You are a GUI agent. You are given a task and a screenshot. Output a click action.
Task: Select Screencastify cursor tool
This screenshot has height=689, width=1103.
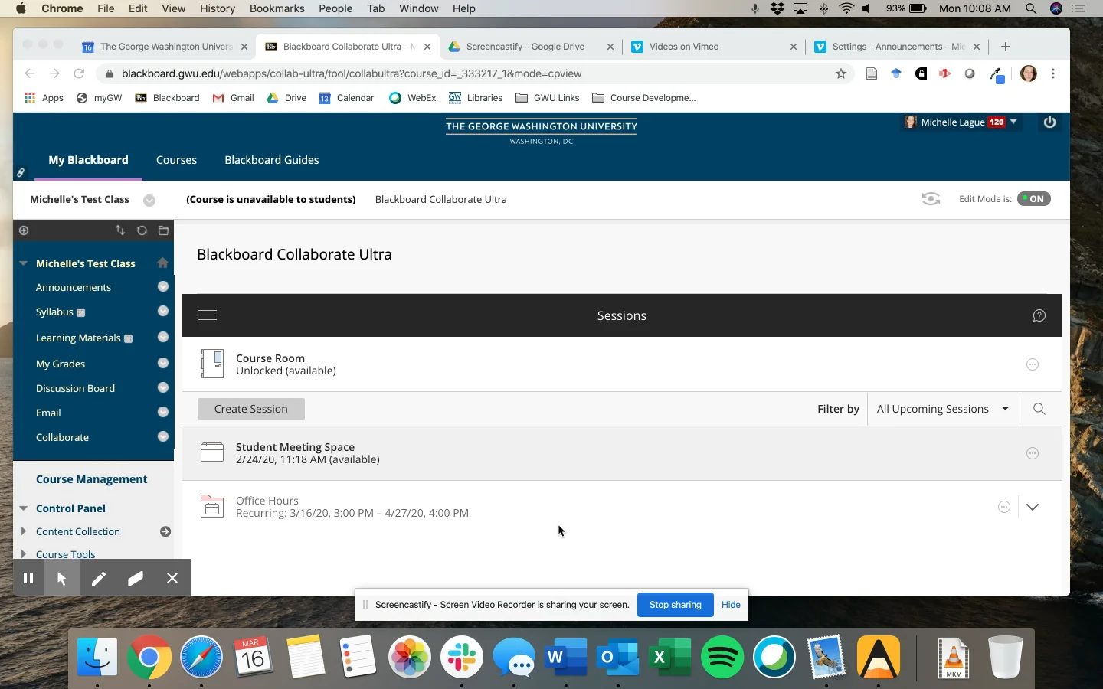click(61, 578)
